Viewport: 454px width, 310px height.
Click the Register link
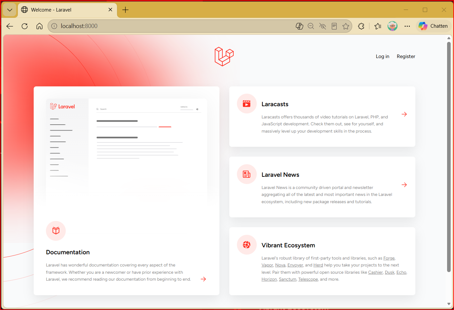[406, 56]
